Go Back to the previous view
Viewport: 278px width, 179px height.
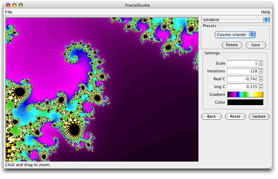211,117
